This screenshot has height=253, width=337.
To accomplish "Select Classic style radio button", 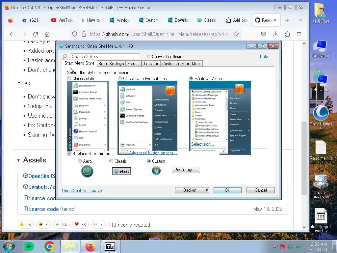I will [x=69, y=78].
